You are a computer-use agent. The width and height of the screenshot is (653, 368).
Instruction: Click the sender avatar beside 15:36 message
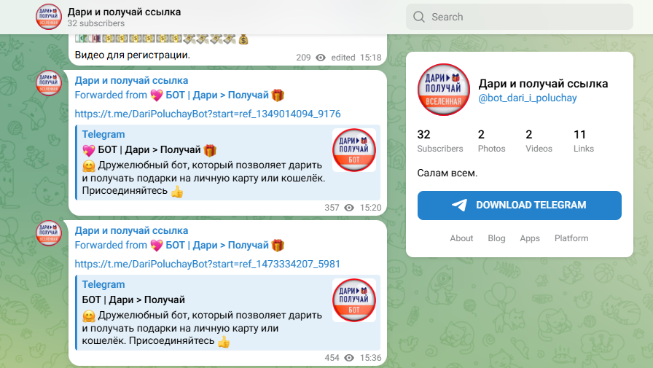pyautogui.click(x=49, y=232)
